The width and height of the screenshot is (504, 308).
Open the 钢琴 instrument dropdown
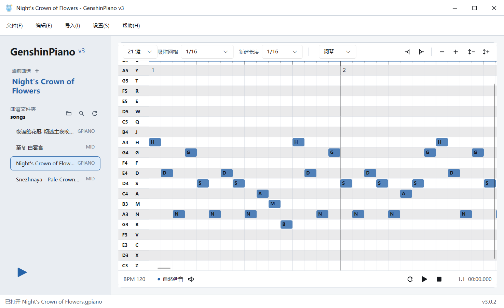338,52
